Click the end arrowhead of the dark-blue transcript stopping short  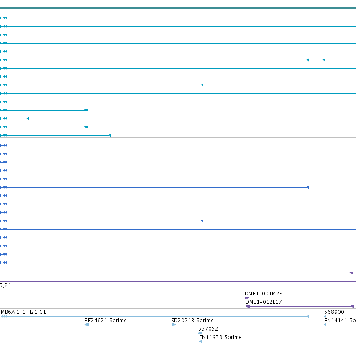click(307, 187)
